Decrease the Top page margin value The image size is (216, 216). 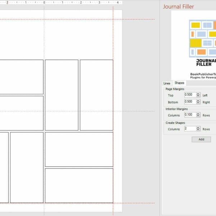point(198,96)
